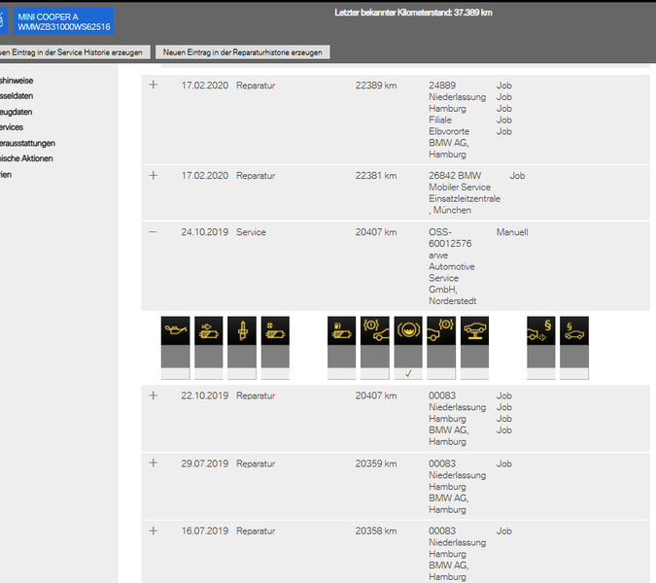The height and width of the screenshot is (583, 656).
Task: Tick the box under engine oil icon
Action: coord(175,373)
